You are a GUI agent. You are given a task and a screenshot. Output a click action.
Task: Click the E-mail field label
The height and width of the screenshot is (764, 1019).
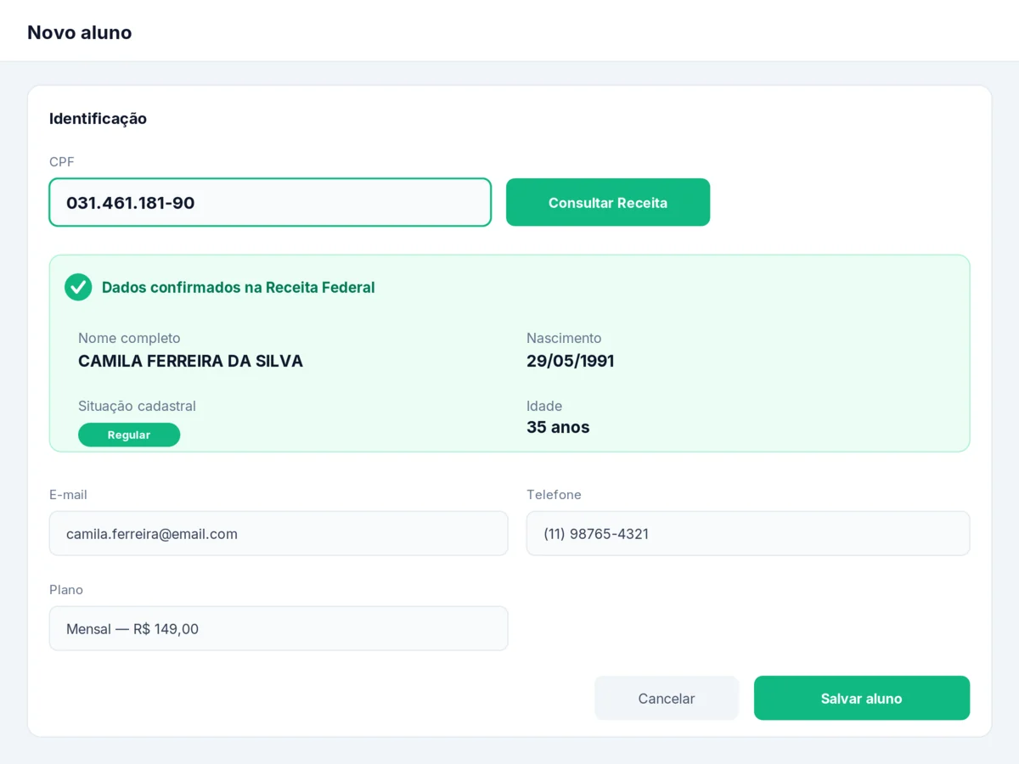68,494
